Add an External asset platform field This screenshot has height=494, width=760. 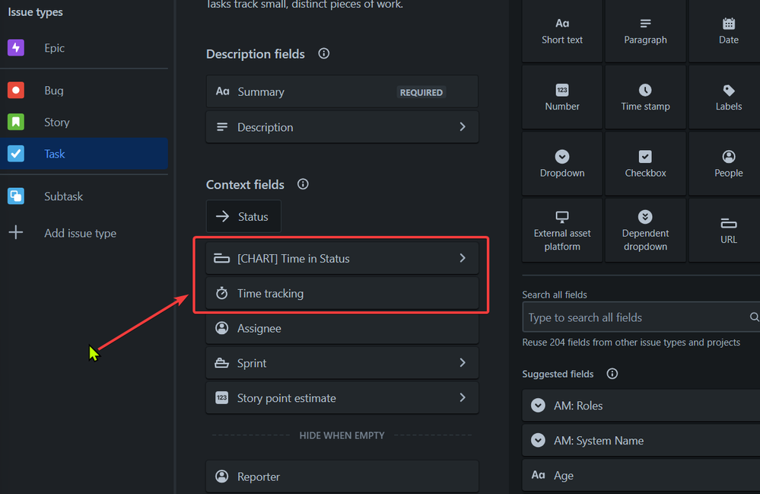[x=562, y=231]
